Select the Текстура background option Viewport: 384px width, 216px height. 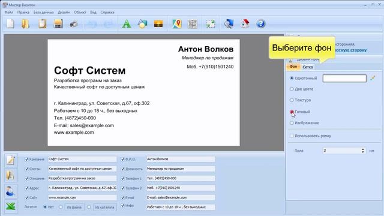[x=292, y=100]
